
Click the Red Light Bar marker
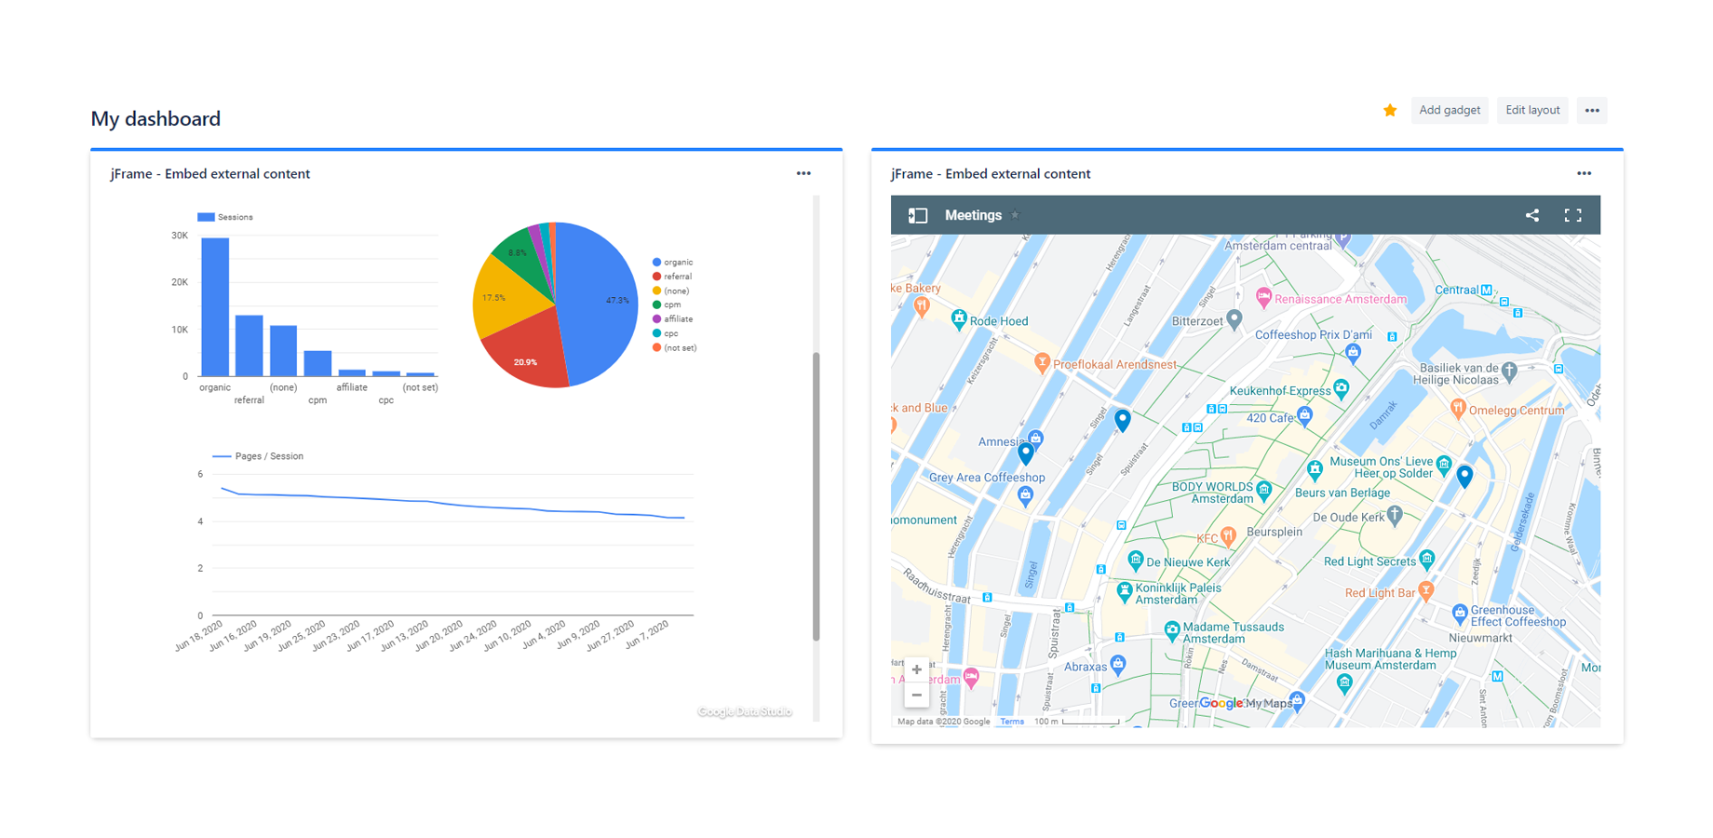[1426, 590]
